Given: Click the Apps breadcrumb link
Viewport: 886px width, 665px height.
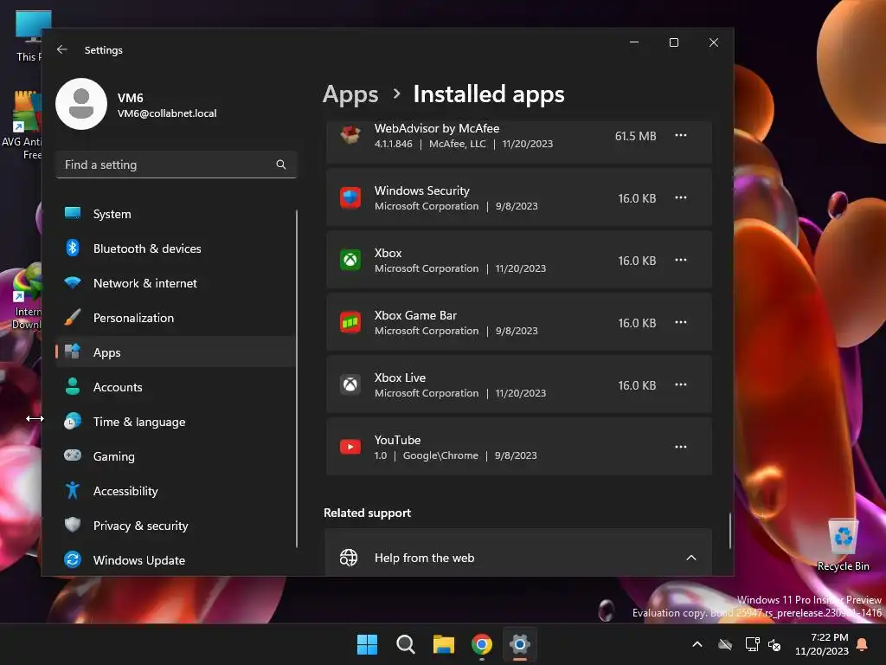Looking at the screenshot, I should [x=350, y=94].
